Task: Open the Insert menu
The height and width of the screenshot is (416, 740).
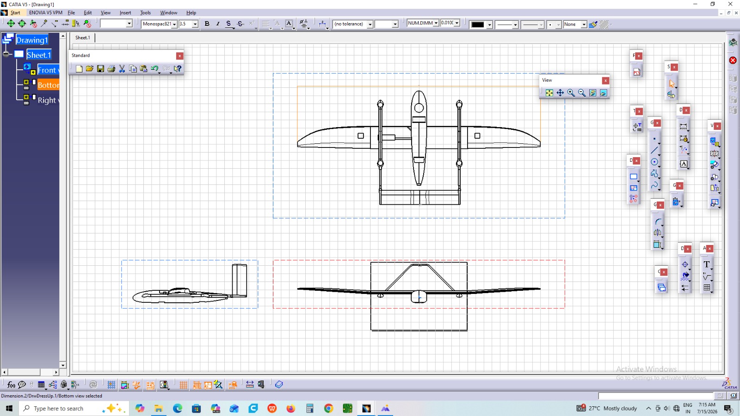Action: (x=125, y=12)
